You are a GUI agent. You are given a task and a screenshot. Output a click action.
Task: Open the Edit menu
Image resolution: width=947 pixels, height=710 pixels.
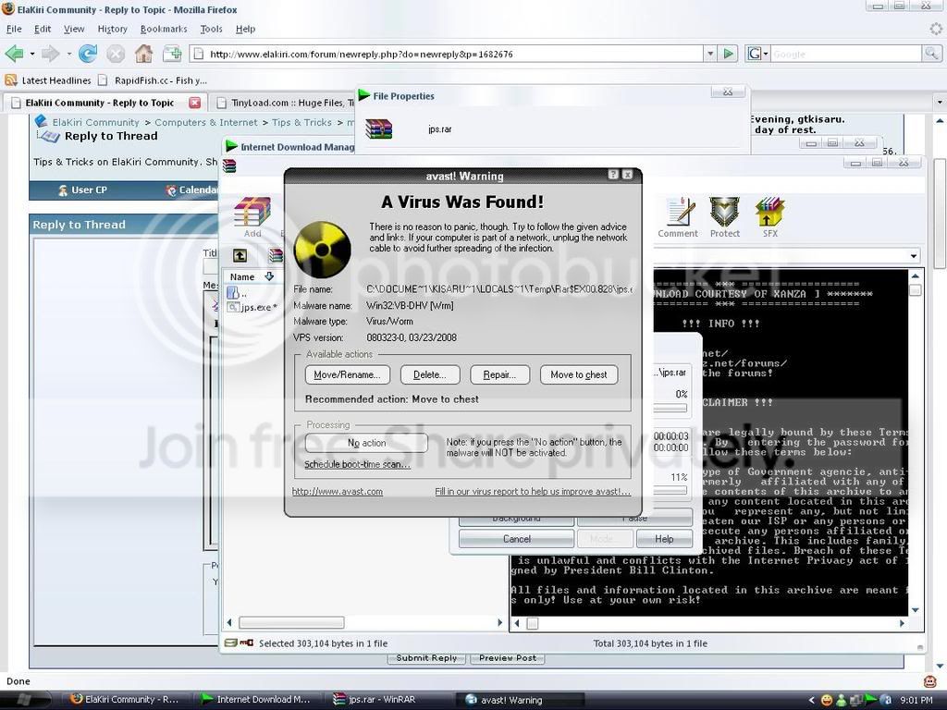click(x=43, y=29)
